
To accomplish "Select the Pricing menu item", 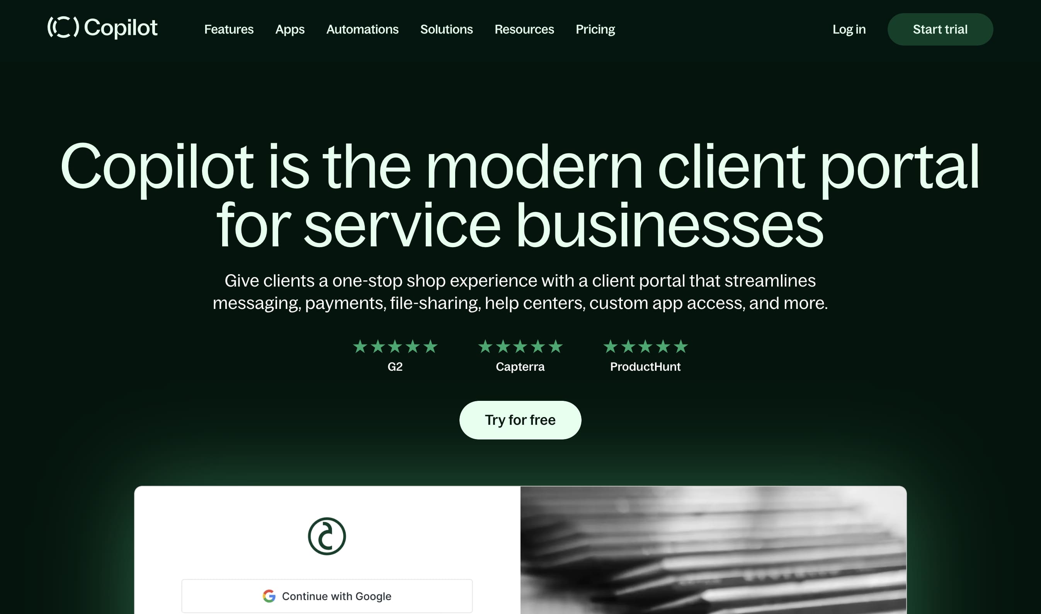I will [595, 29].
